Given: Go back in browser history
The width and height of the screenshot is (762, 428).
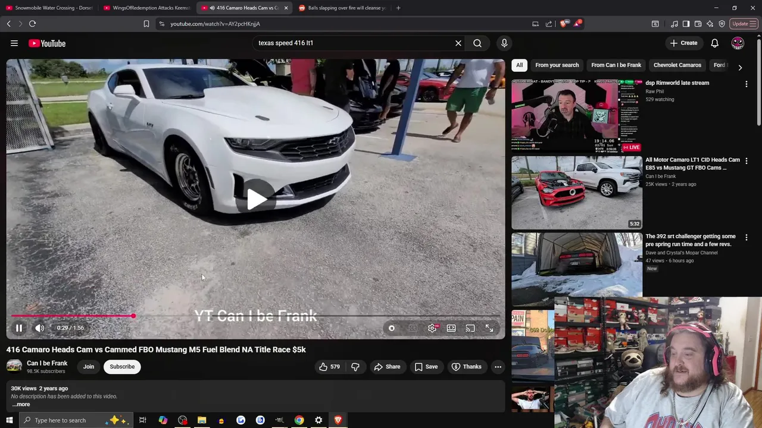Looking at the screenshot, I should [9, 24].
